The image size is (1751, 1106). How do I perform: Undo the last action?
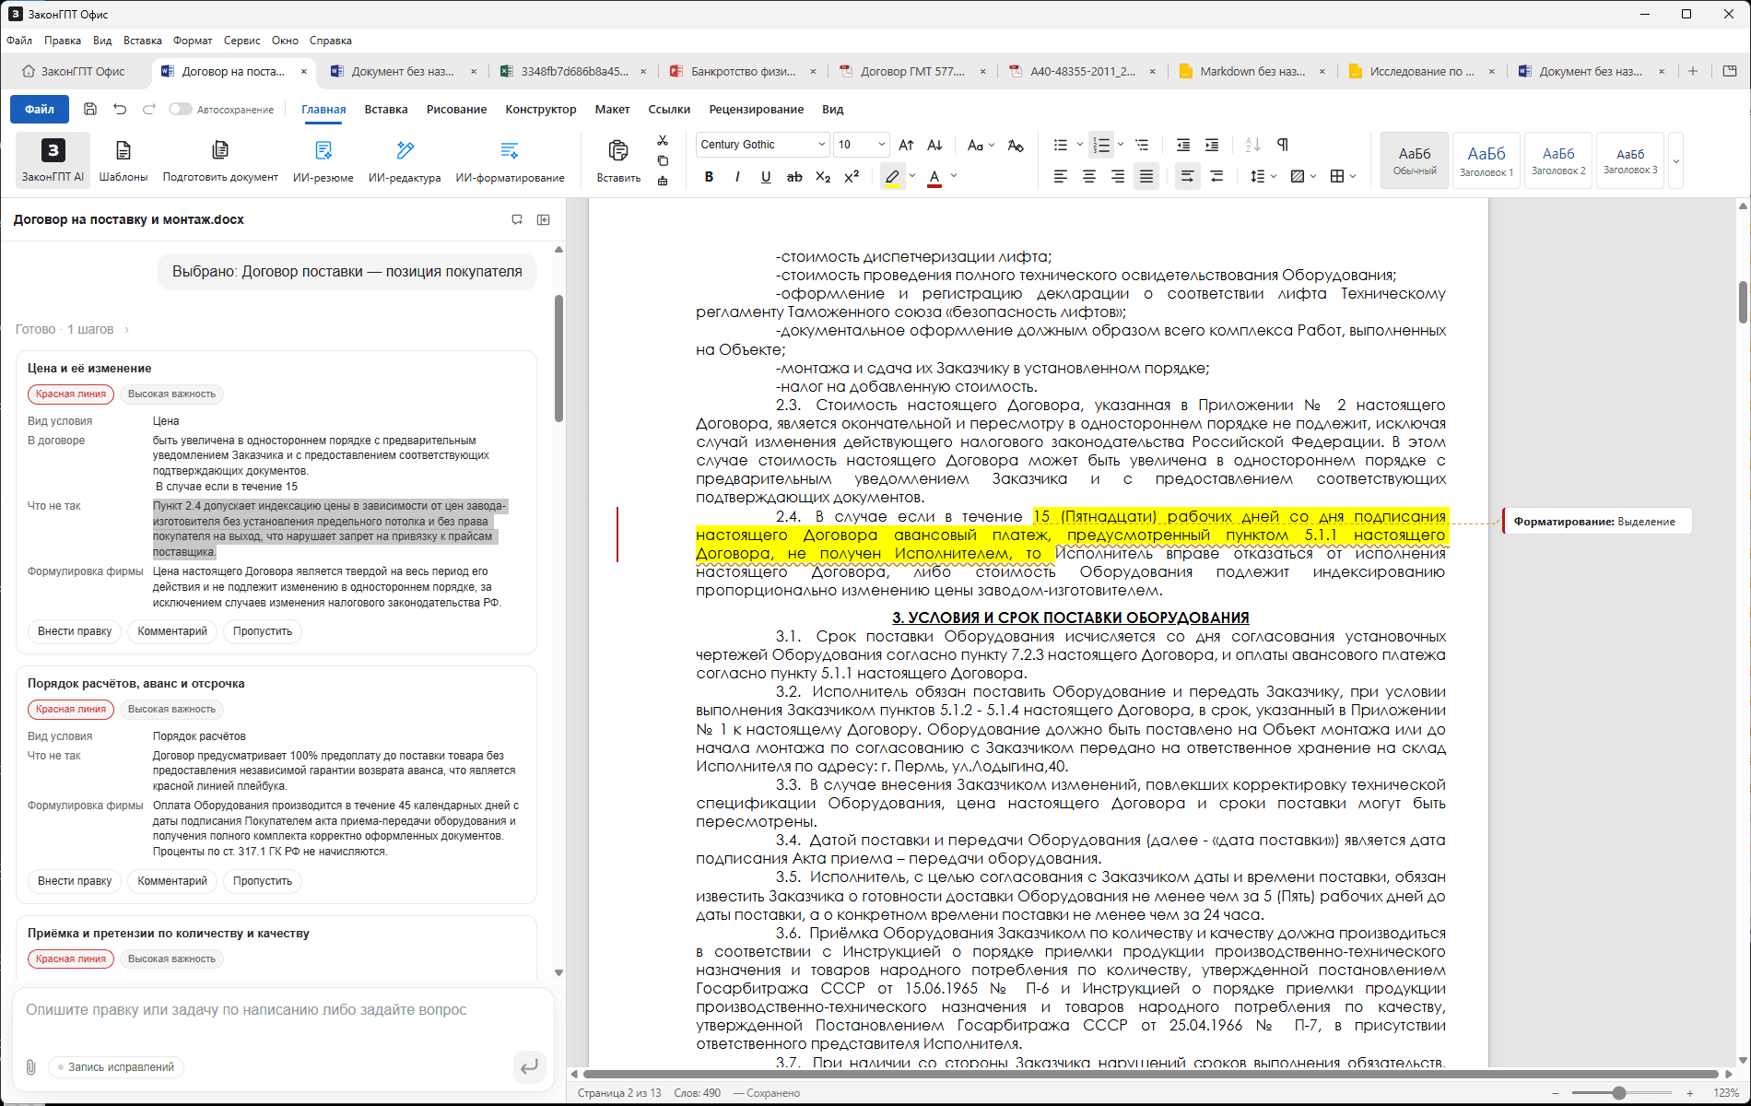120,109
